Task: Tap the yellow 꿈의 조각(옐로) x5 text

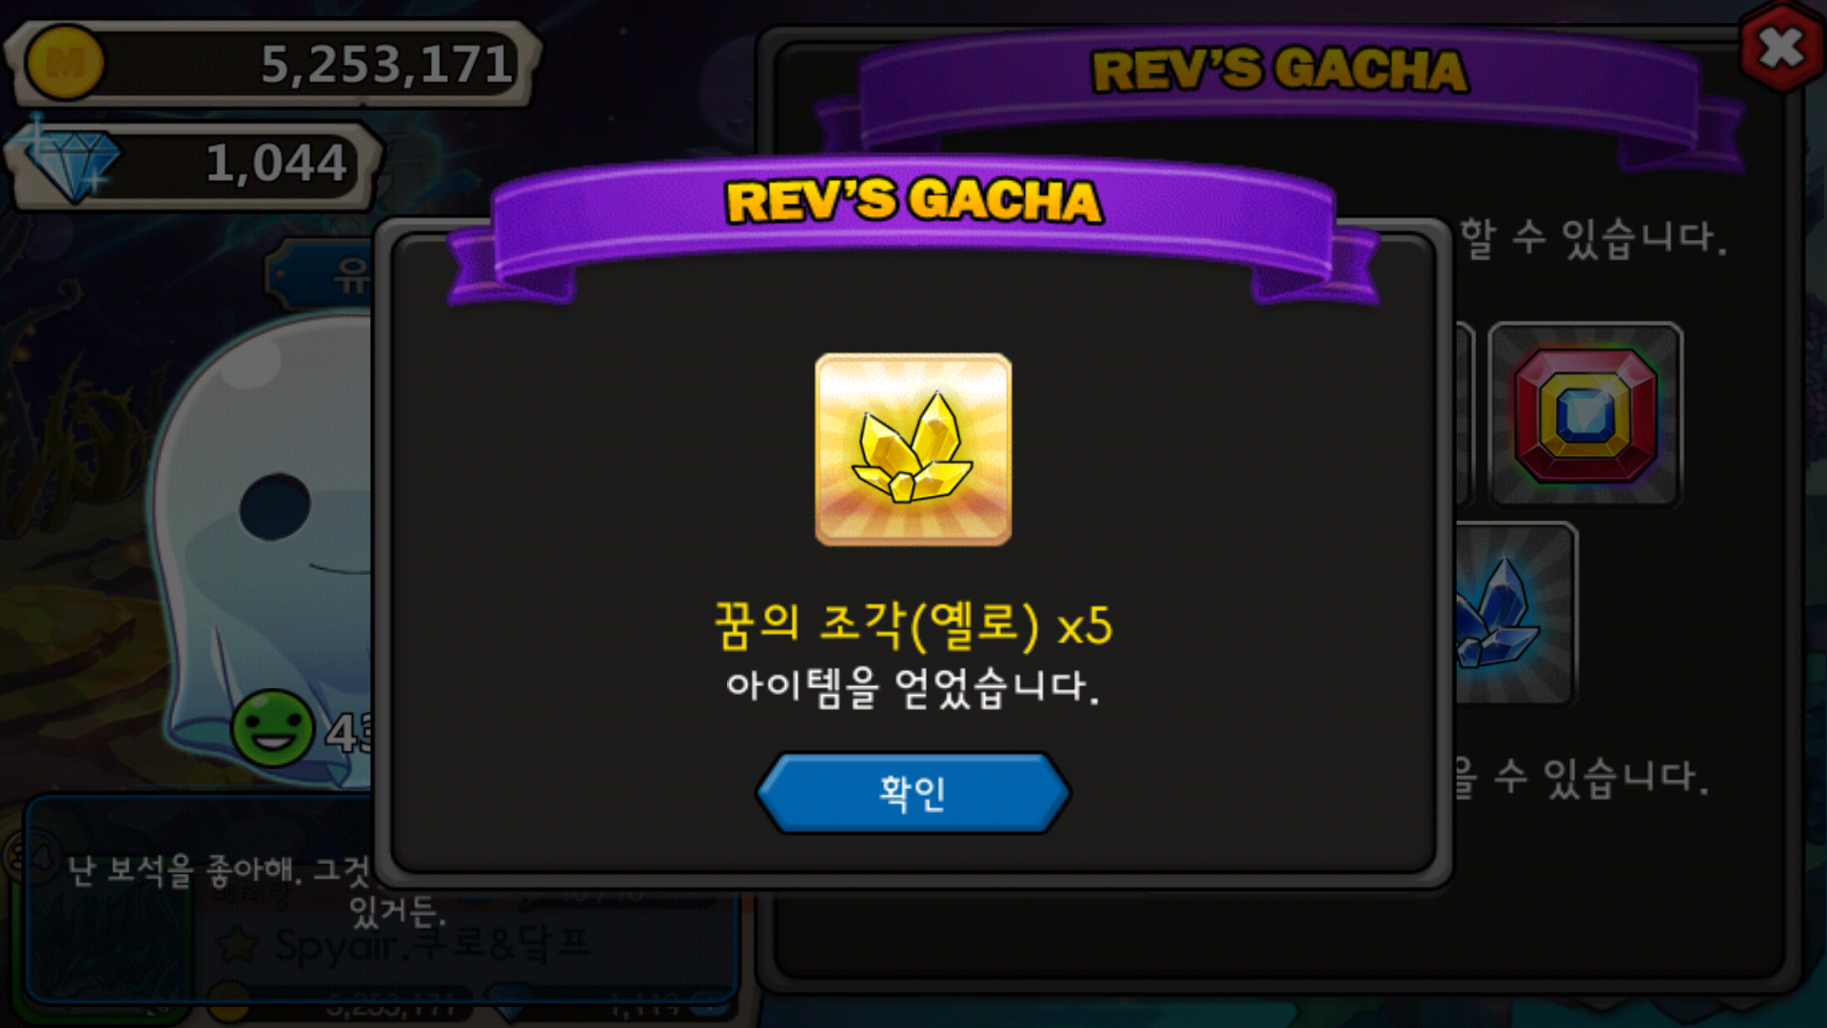Action: (x=913, y=625)
